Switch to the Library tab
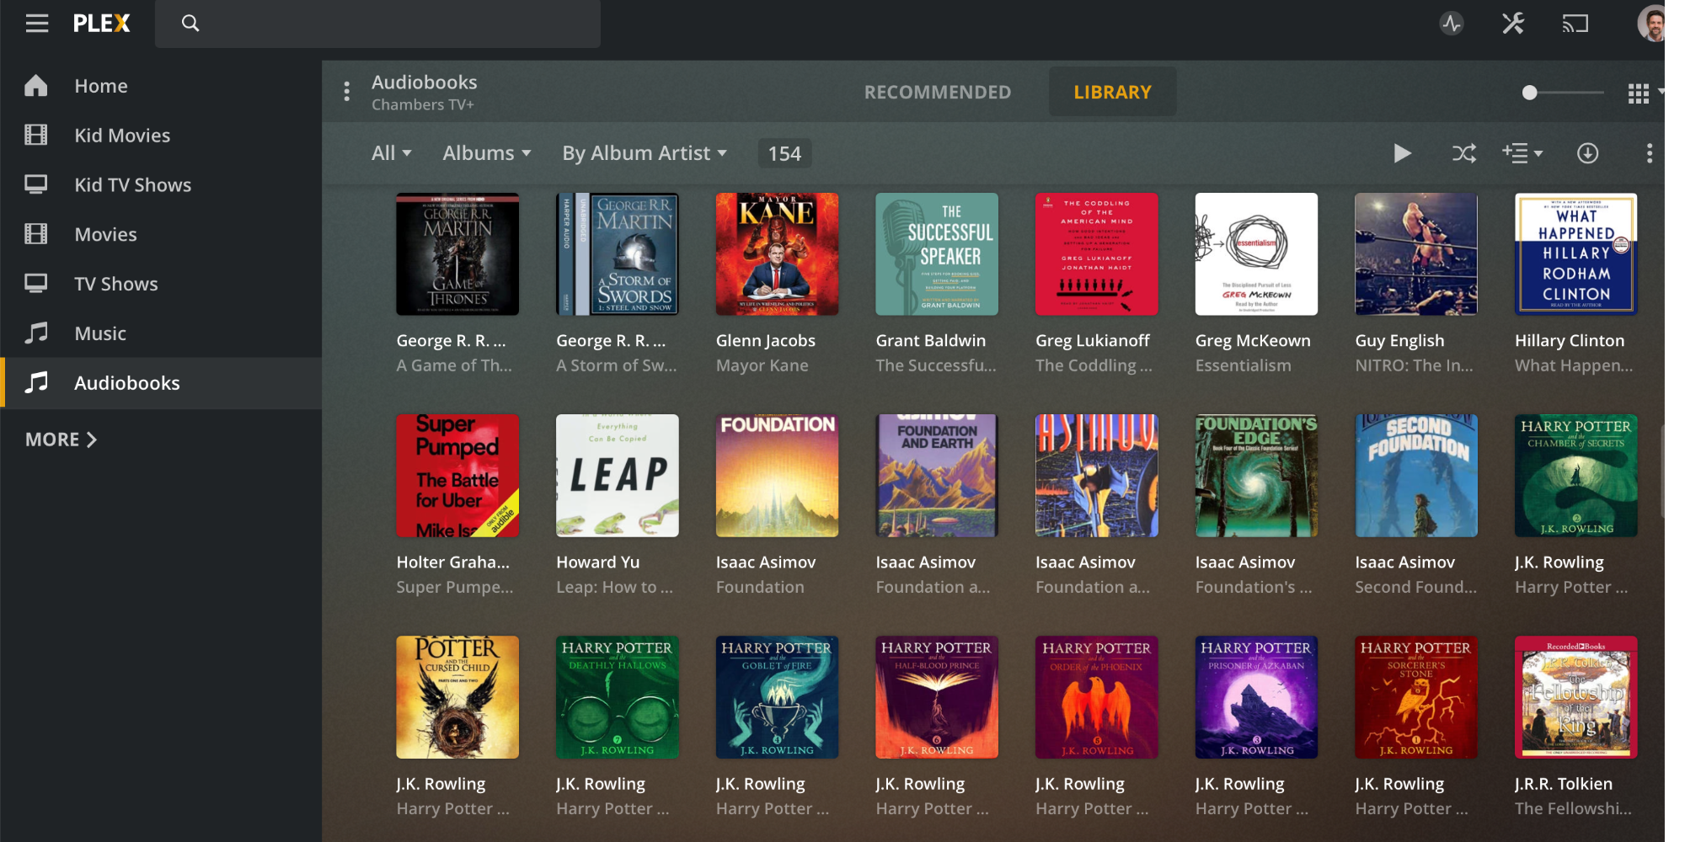Image resolution: width=1685 pixels, height=842 pixels. click(x=1112, y=92)
